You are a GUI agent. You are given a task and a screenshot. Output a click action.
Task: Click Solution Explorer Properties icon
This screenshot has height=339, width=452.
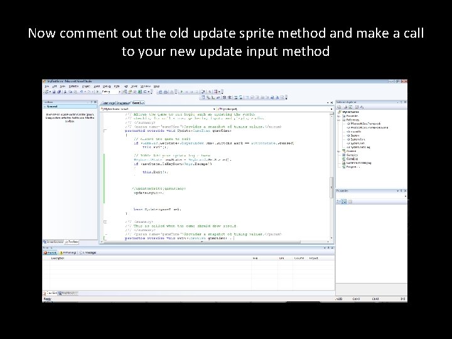tap(339, 107)
